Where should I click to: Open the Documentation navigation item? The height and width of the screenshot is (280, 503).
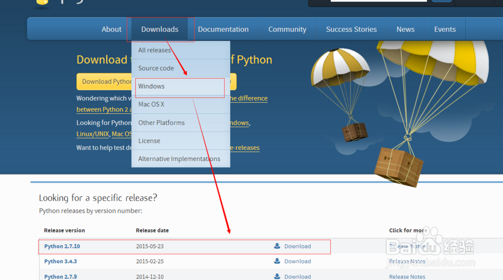coord(223,29)
